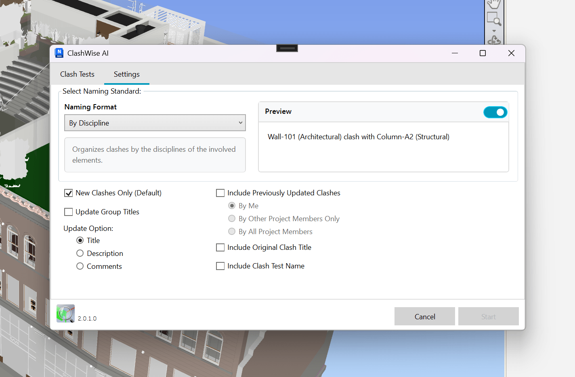Image resolution: width=575 pixels, height=377 pixels.
Task: Click the Start button
Action: pos(489,316)
